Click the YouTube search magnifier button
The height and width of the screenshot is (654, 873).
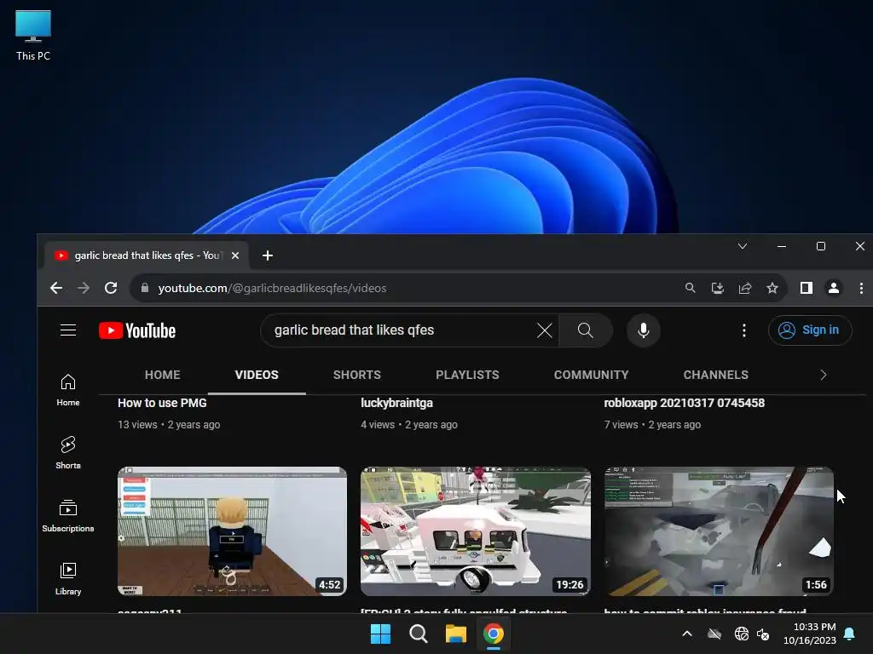click(585, 330)
